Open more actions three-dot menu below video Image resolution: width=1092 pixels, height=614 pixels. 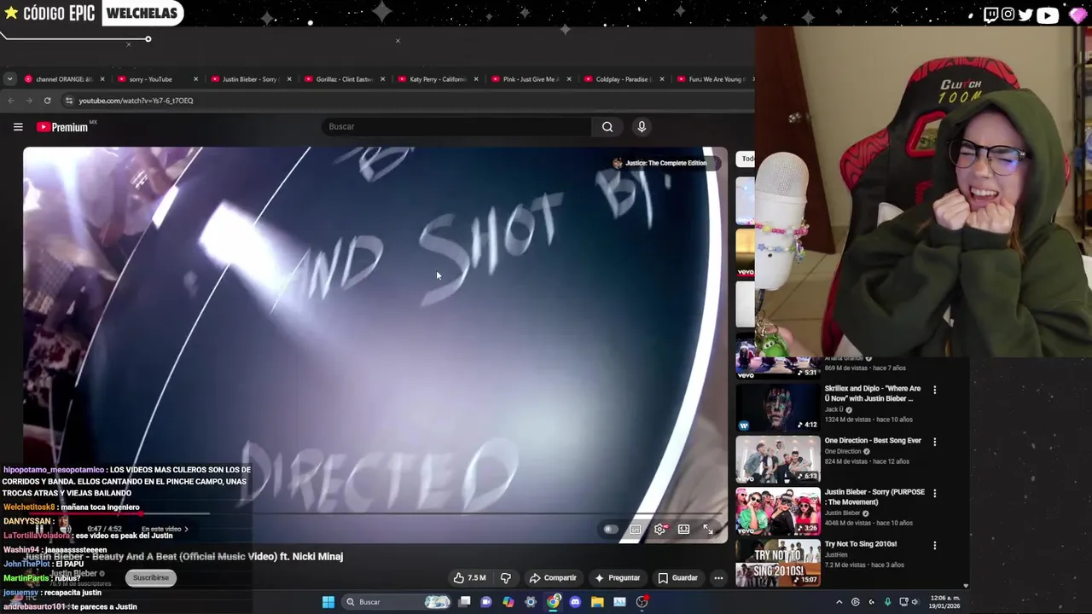click(x=718, y=578)
